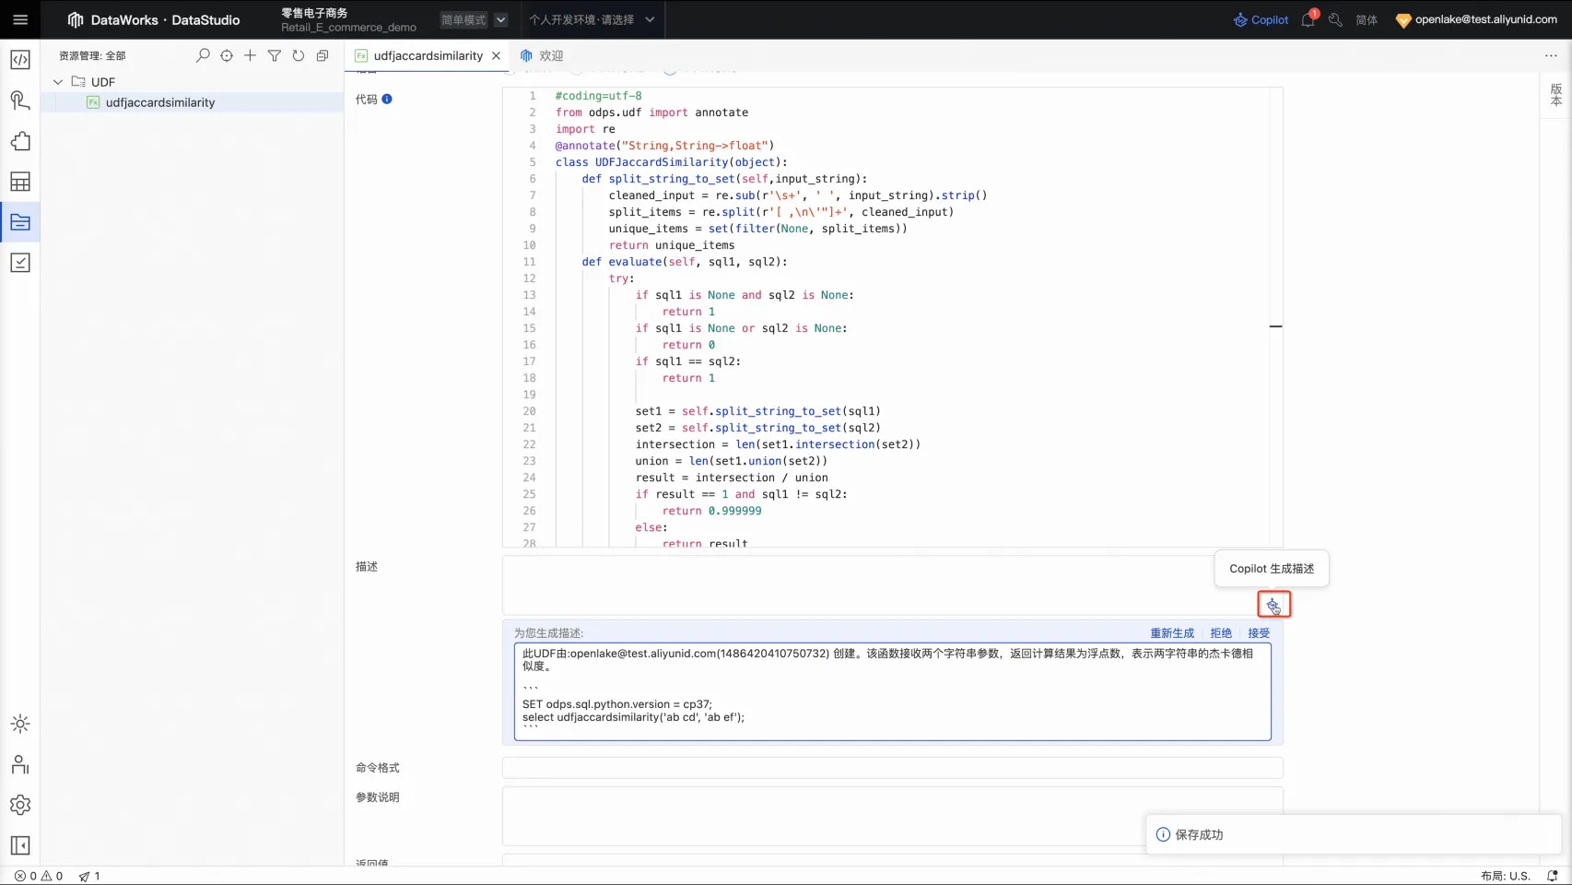1572x885 pixels.
Task: Open the resource management folder sidebar icon
Action: (x=20, y=222)
